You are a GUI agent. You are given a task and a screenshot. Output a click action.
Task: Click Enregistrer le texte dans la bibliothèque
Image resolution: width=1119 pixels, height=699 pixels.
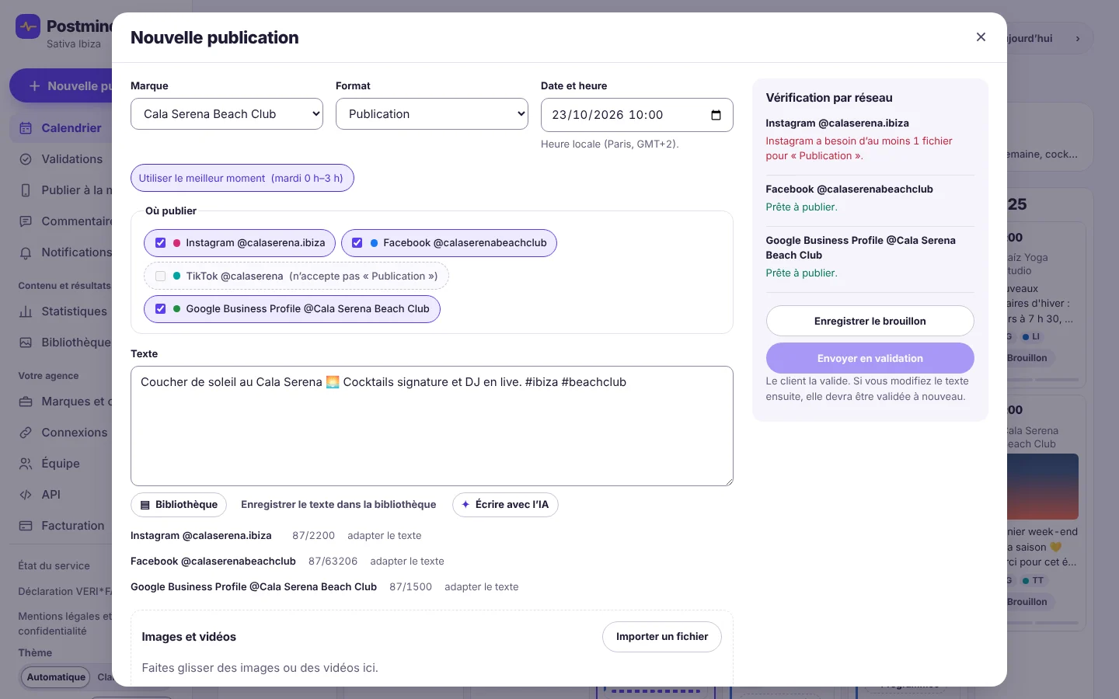pos(339,505)
